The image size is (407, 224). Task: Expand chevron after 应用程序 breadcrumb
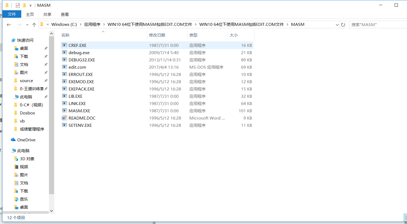pyautogui.click(x=104, y=24)
